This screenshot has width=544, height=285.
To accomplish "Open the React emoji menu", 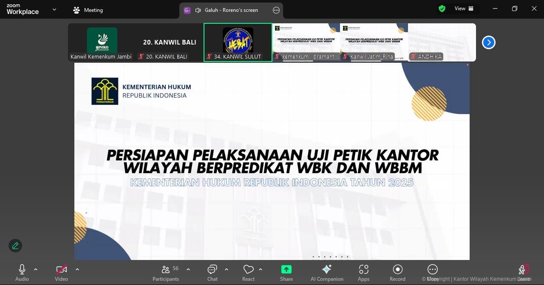I will coord(248,273).
